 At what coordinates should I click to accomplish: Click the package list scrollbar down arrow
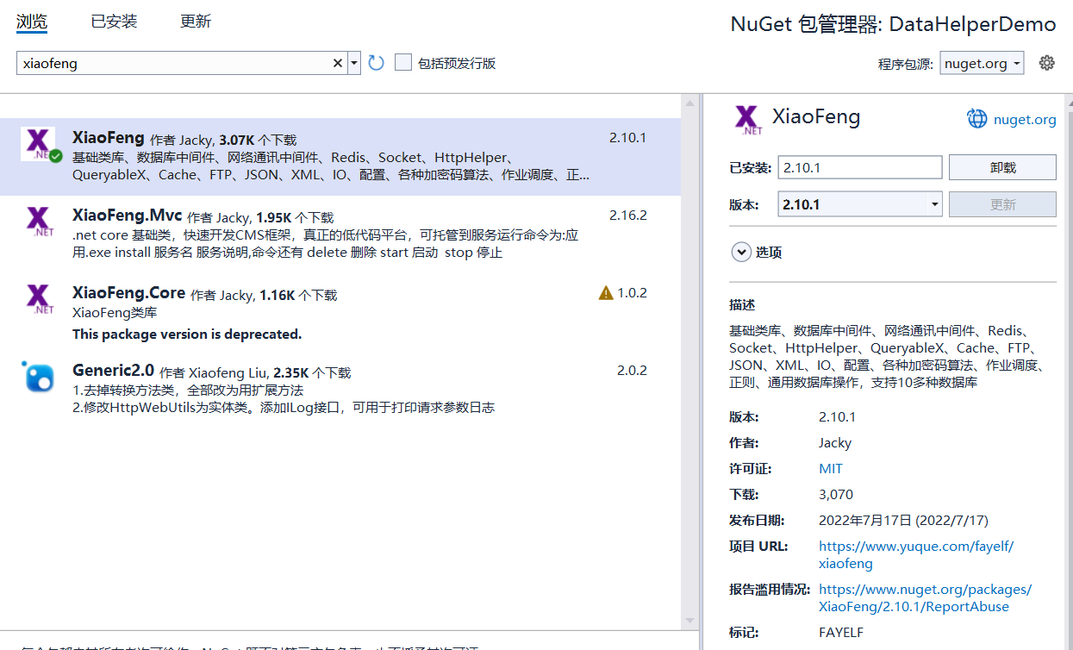click(689, 621)
